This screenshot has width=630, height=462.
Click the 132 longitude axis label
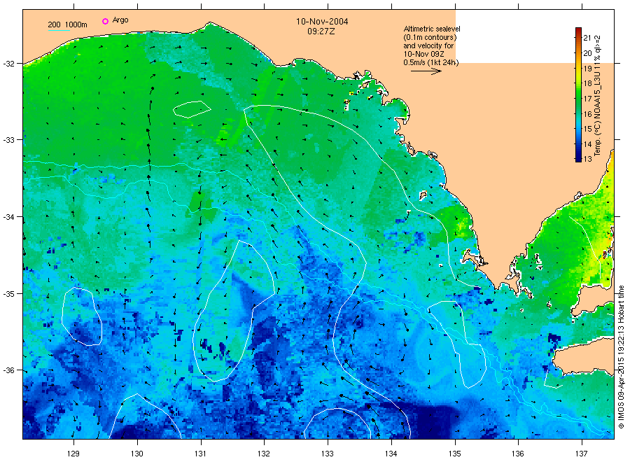tap(264, 454)
